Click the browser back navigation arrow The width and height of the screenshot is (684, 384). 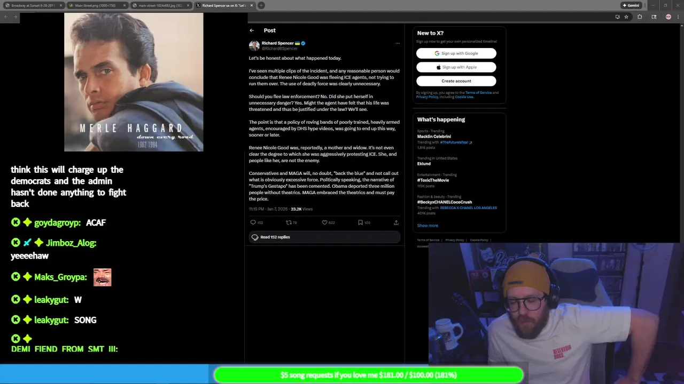click(5, 17)
